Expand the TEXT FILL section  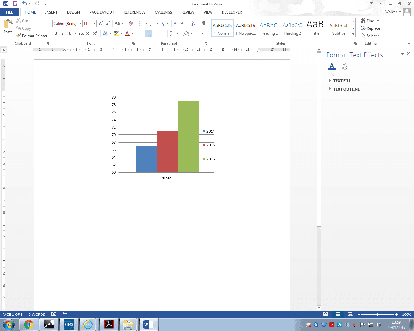click(342, 81)
